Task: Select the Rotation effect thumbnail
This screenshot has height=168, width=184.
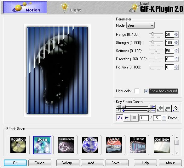Action: tap(18, 145)
